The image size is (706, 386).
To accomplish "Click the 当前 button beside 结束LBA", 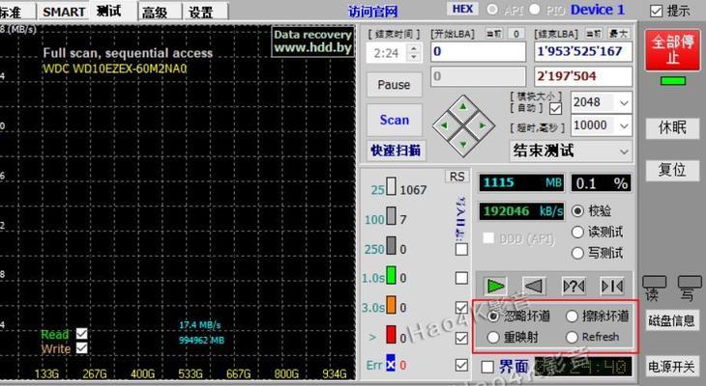I will click(594, 34).
